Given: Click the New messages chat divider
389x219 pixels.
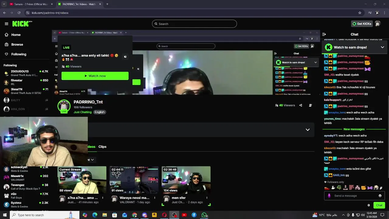Looking at the screenshot, I should pyautogui.click(x=354, y=129).
